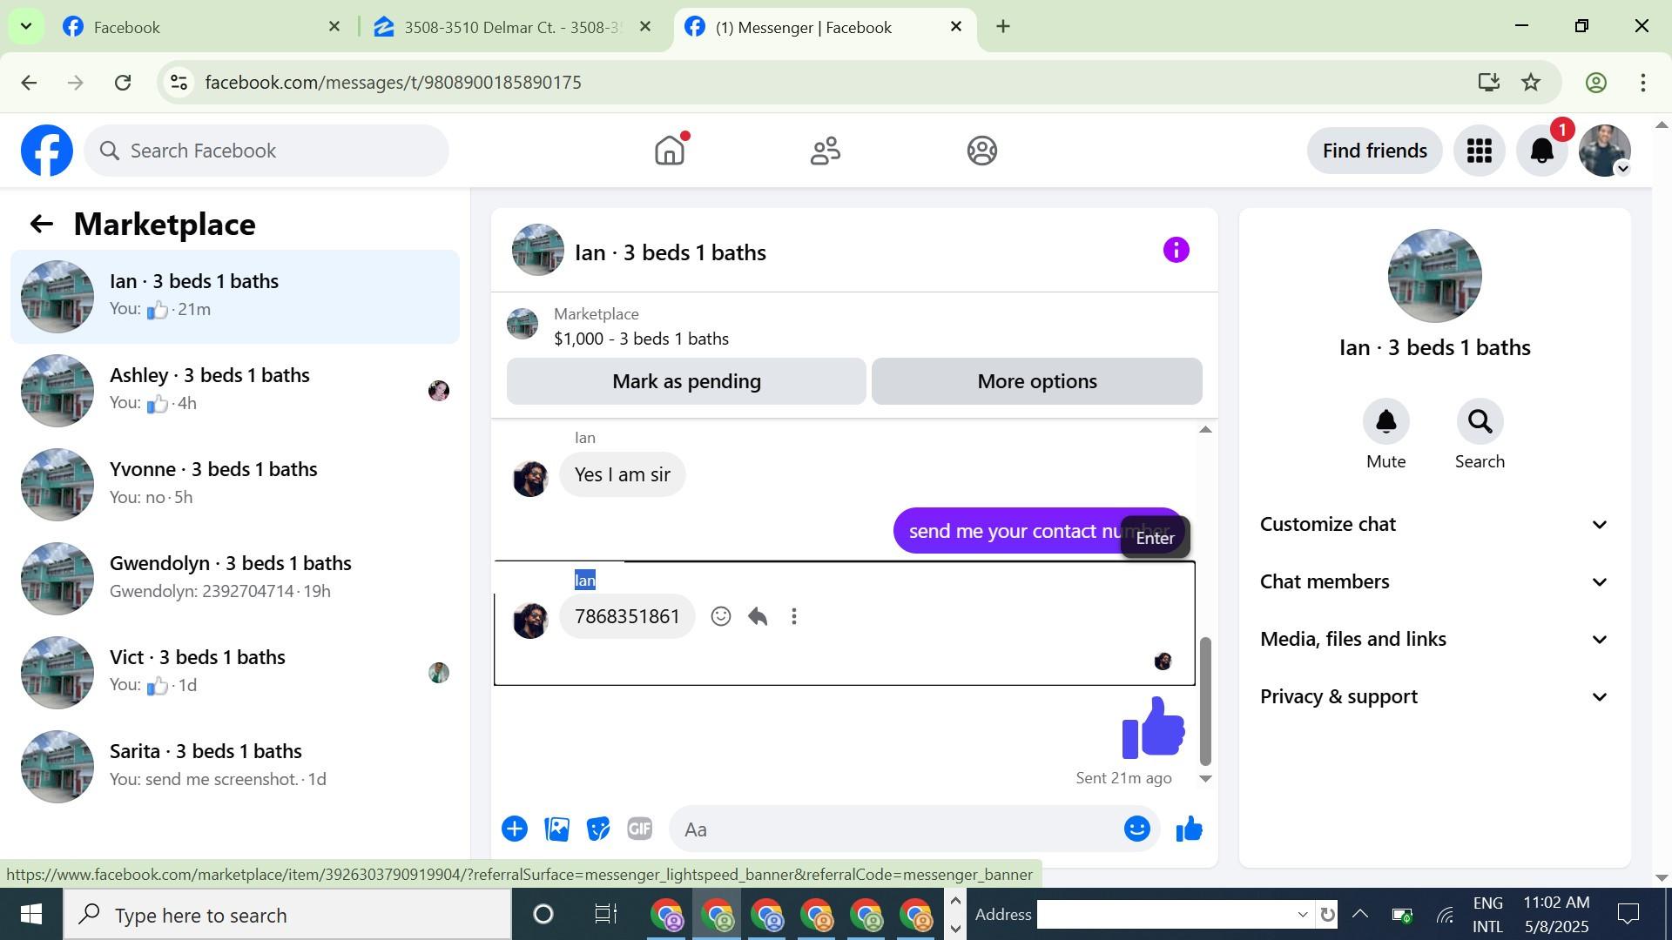Viewport: 1672px width, 940px height.
Task: Open more actions plus icon in composer
Action: 515,829
